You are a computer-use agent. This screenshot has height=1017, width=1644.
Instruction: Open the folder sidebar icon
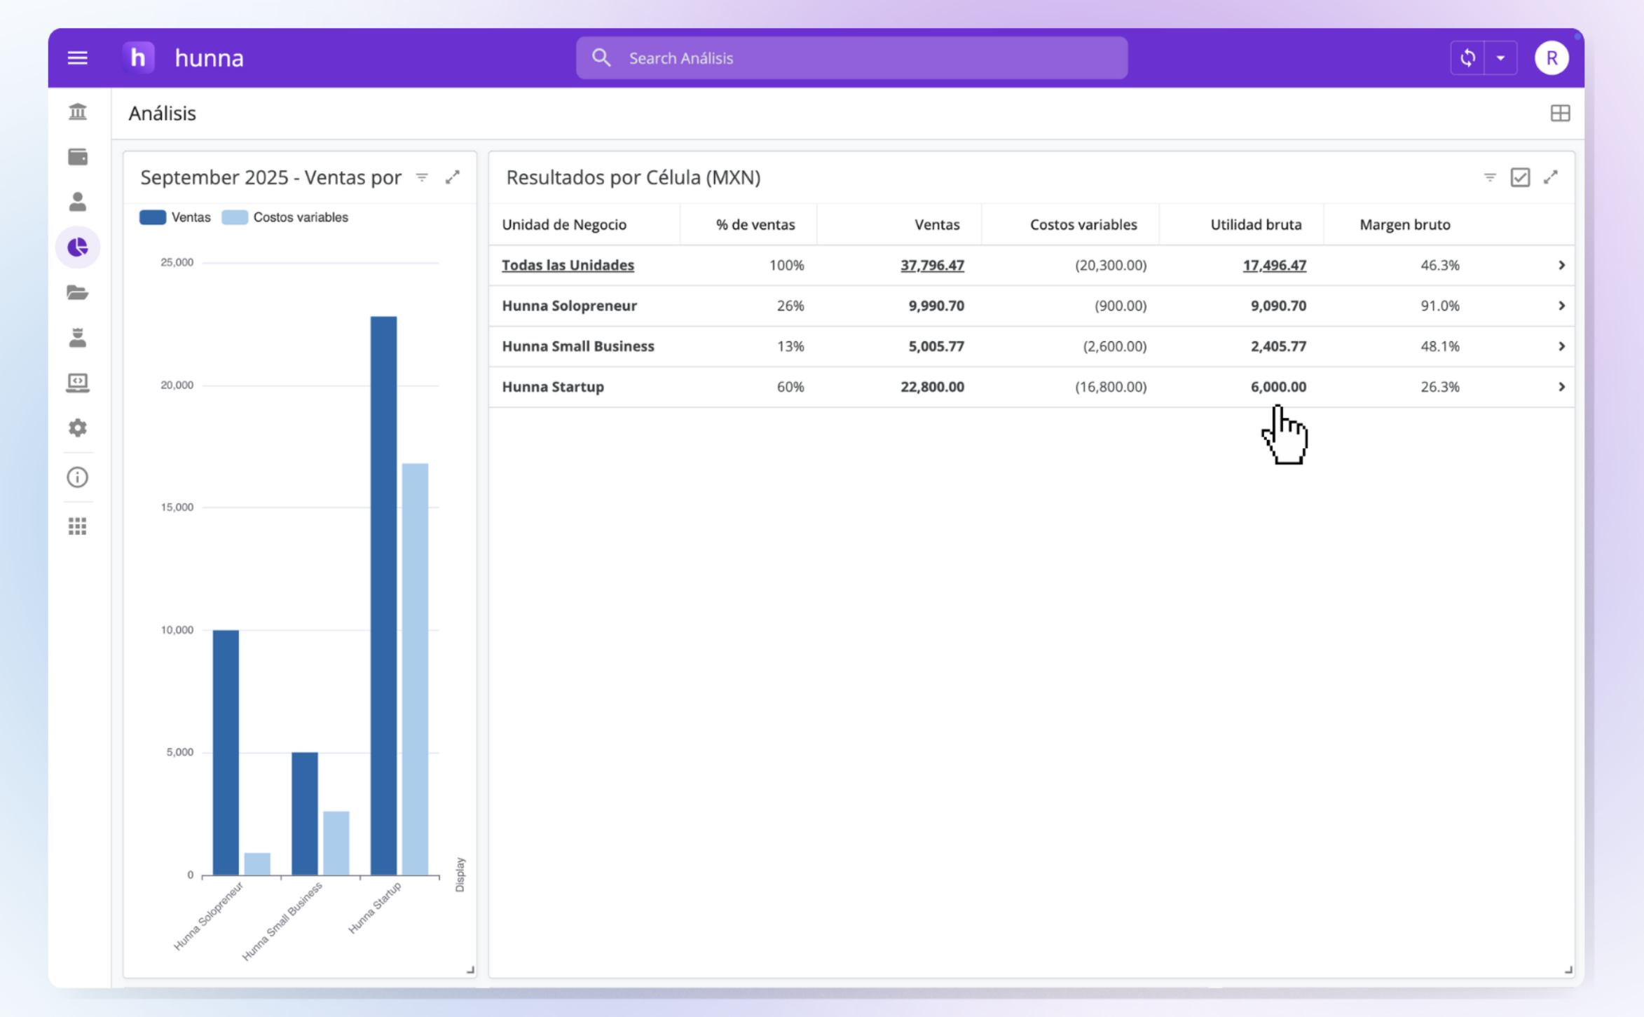(78, 292)
